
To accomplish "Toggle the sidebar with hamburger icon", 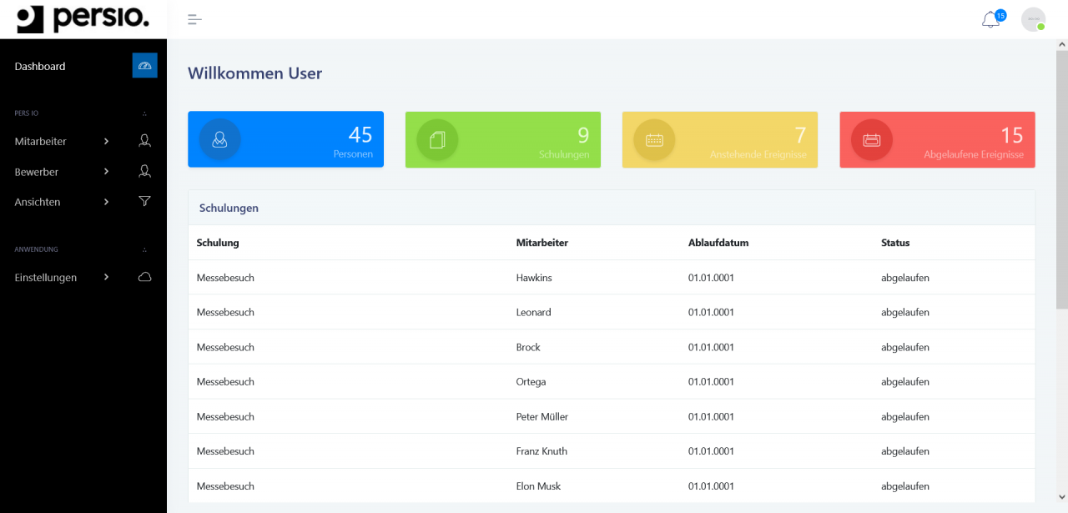I will click(194, 19).
